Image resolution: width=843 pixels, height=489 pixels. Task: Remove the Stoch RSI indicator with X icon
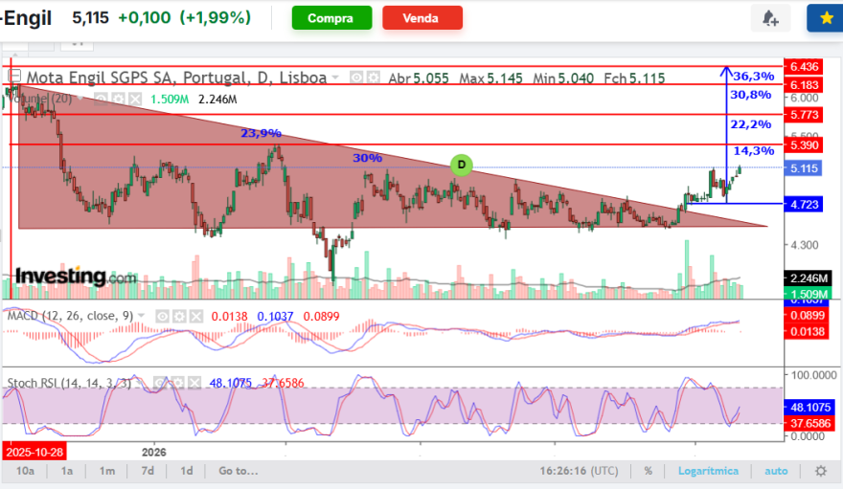(194, 383)
